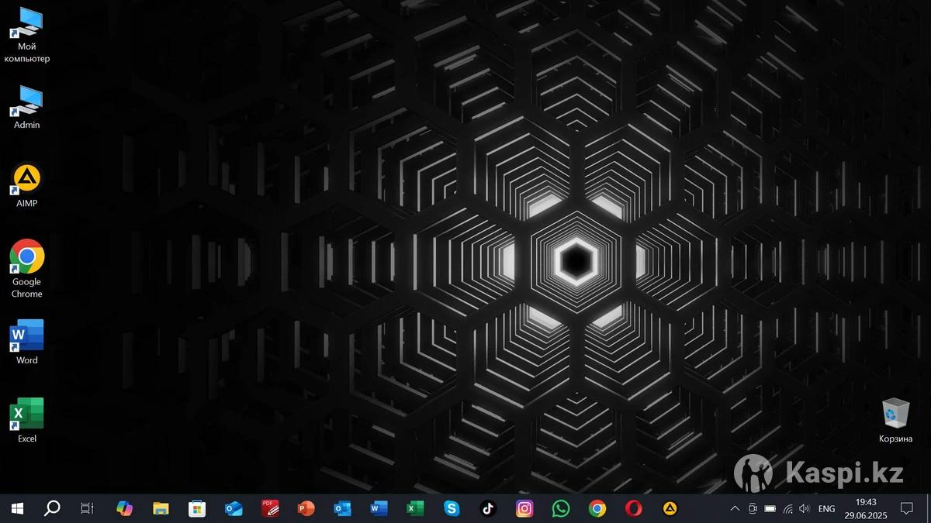Image resolution: width=931 pixels, height=523 pixels.
Task: Launch AIMP from the desktop shortcut
Action: [27, 186]
